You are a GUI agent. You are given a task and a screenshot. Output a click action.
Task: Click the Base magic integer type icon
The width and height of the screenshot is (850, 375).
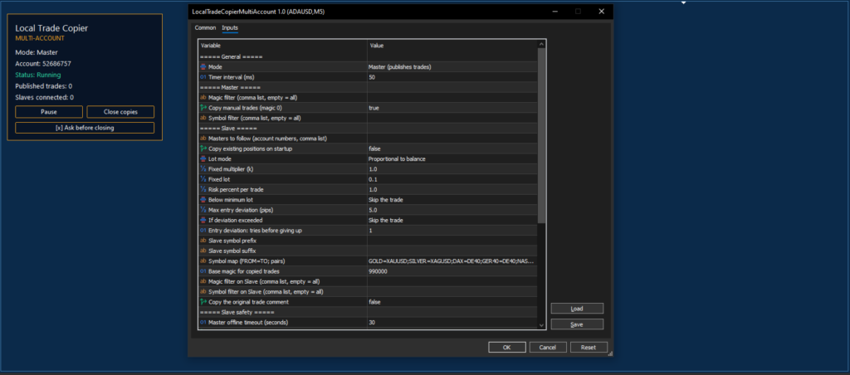click(203, 271)
